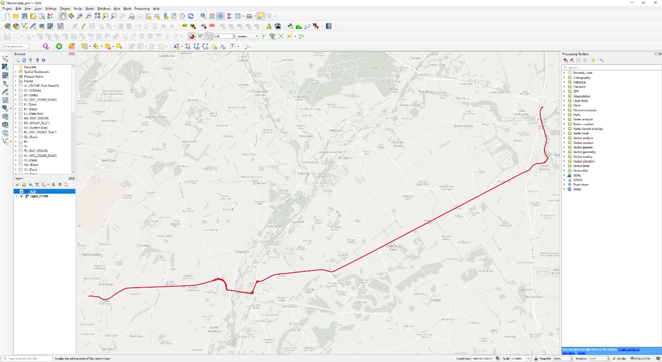Viewport: 662px width, 362px height.
Task: Select the Pan Map hand tool
Action: coord(62,16)
